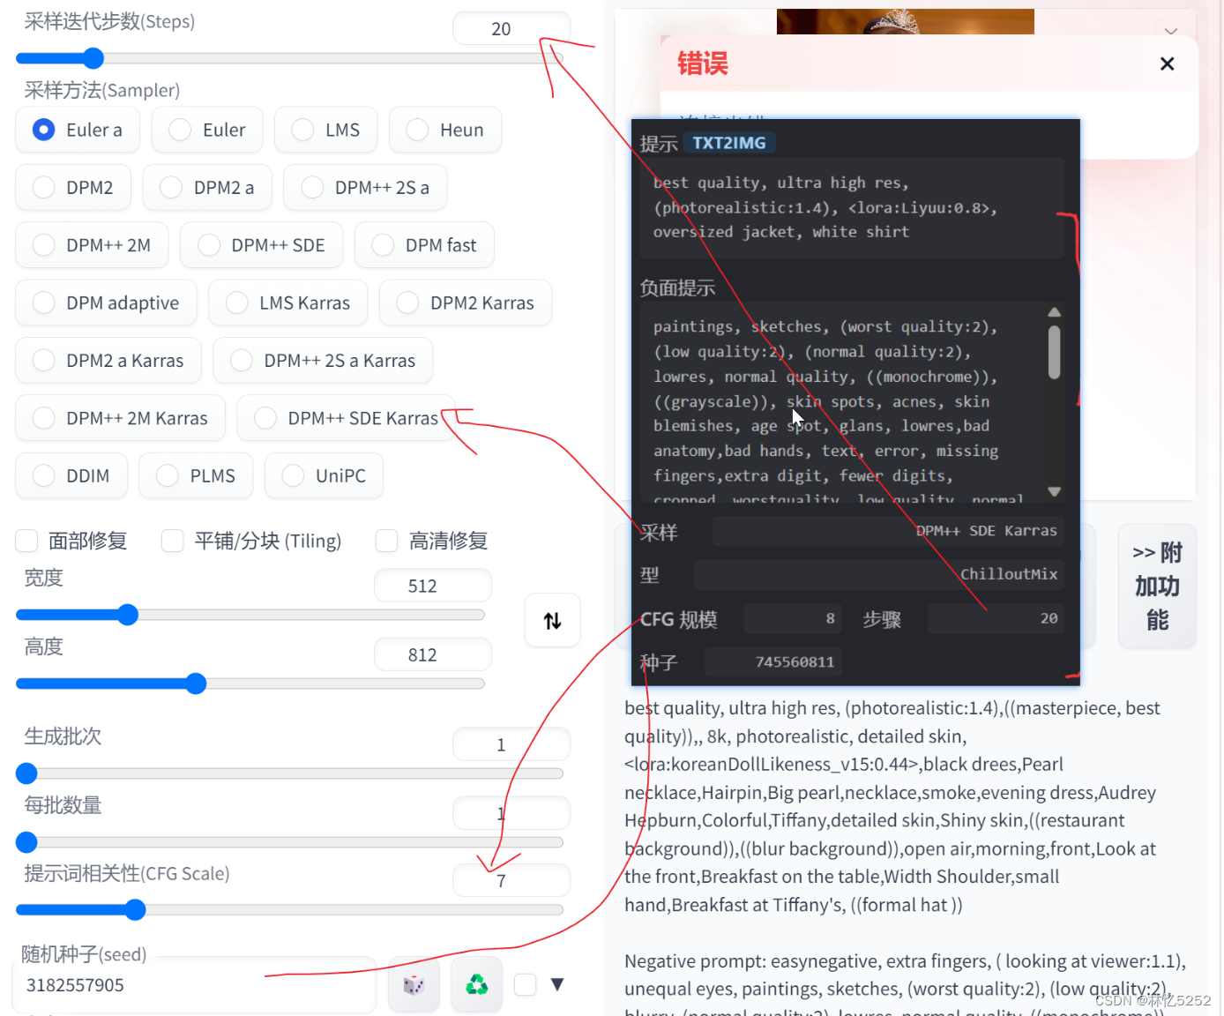Swap width and height with arrow icon
The height and width of the screenshot is (1016, 1224).
(x=552, y=621)
